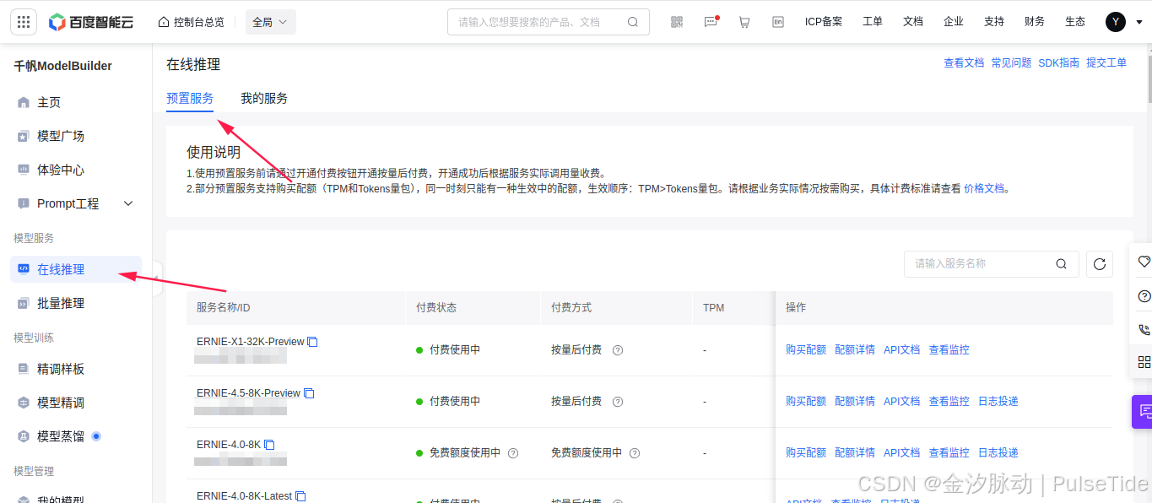Go to 控制台总览
Image resolution: width=1152 pixels, height=503 pixels.
click(x=192, y=22)
